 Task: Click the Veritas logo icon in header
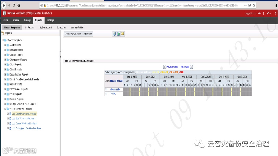click(4, 13)
